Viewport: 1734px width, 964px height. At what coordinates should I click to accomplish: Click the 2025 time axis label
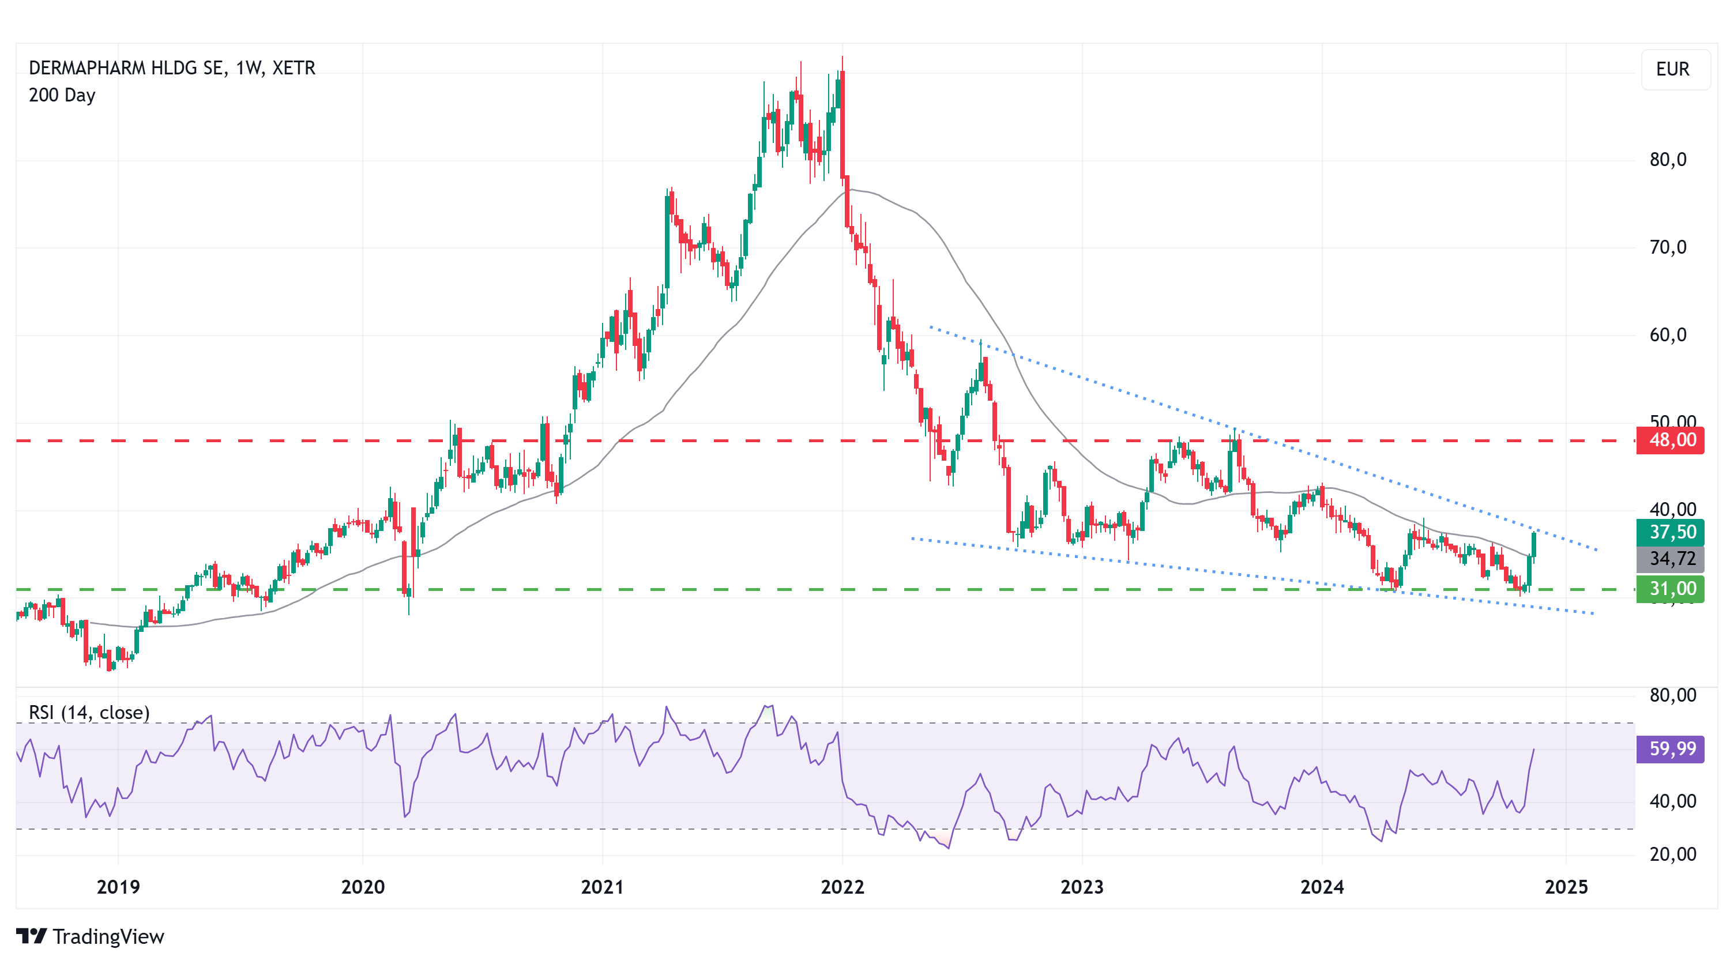coord(1566,887)
